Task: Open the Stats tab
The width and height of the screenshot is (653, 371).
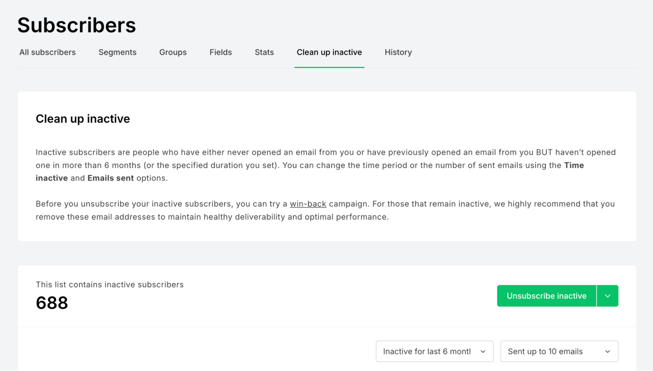Action: coord(264,52)
